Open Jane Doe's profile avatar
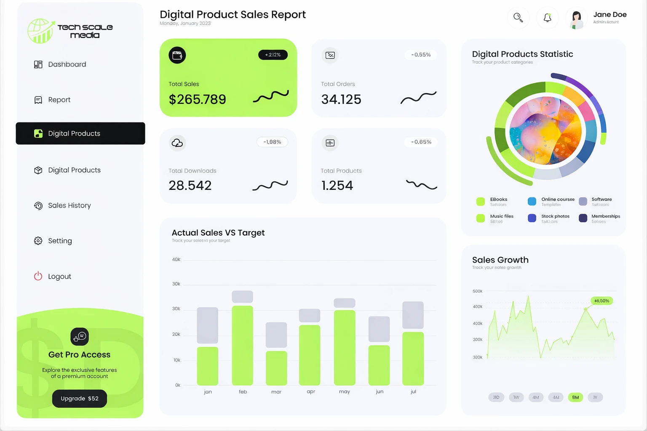 pos(576,19)
